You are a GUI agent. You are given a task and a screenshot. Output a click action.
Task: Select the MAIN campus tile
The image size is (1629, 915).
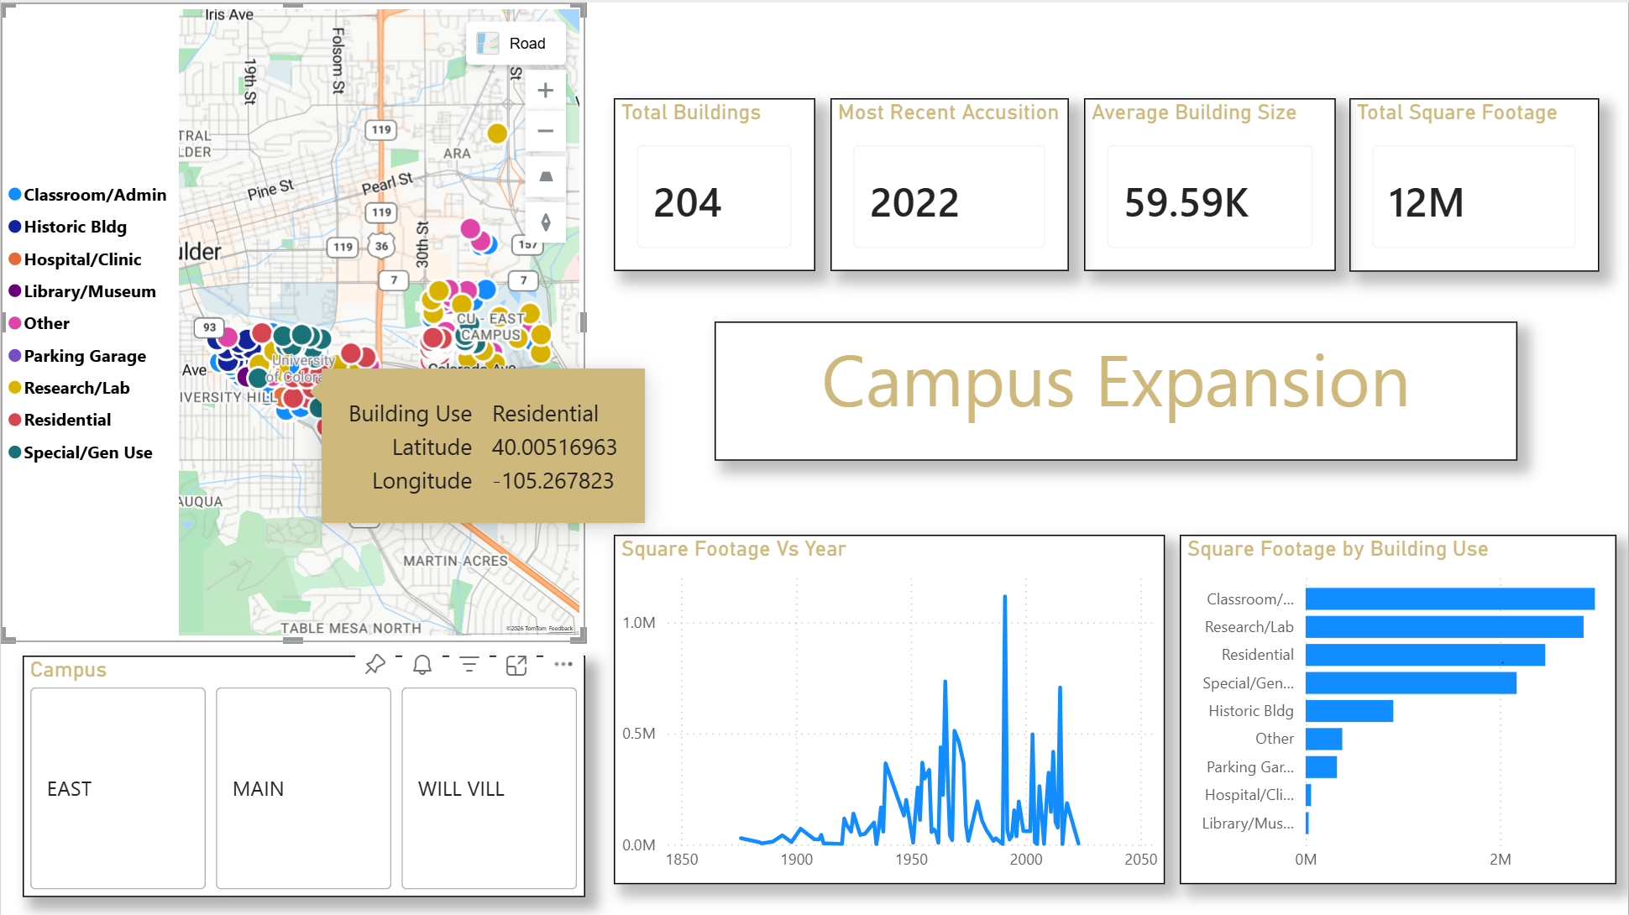(x=303, y=788)
